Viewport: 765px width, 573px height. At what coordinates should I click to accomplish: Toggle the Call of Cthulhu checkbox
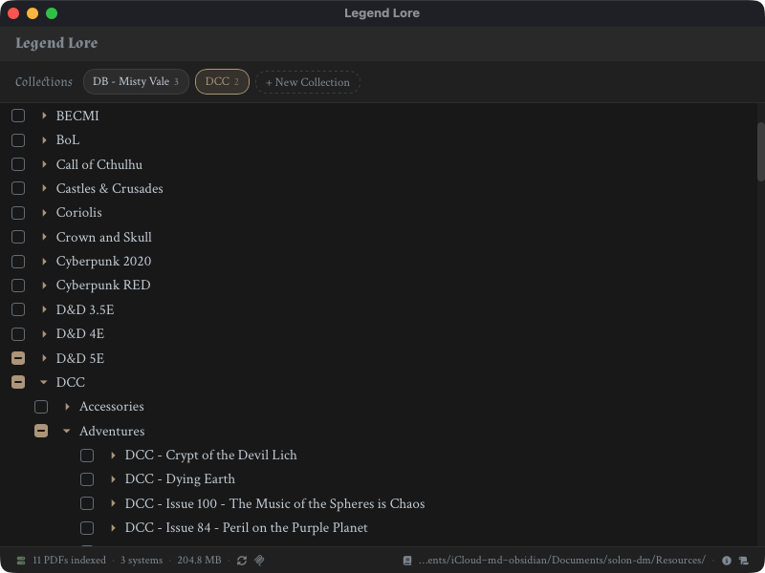[x=18, y=164]
